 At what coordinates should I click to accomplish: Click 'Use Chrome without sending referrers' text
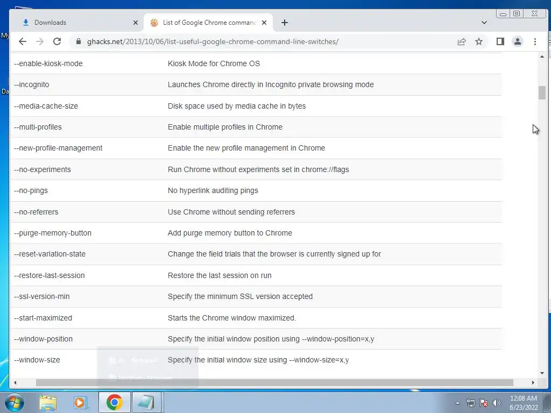231,212
